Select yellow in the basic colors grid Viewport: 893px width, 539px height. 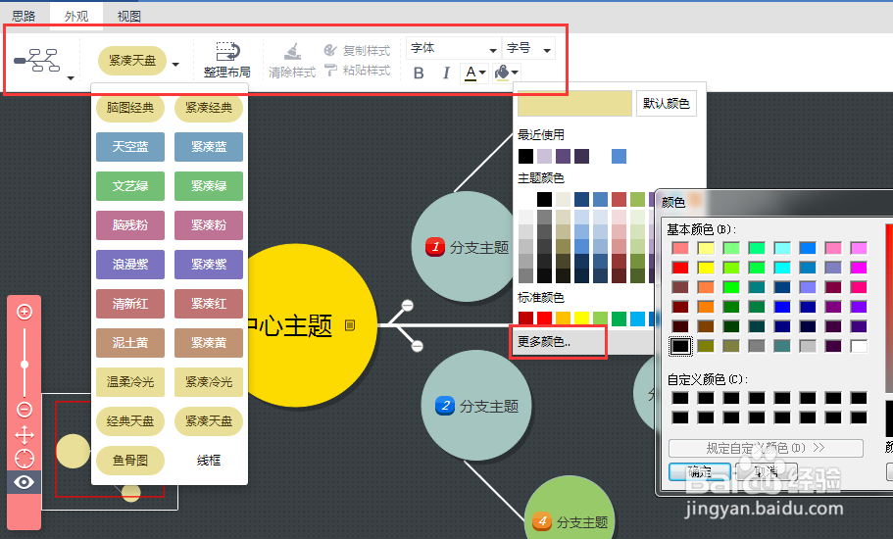click(x=706, y=268)
